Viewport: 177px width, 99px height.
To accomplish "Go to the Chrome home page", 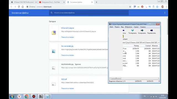I will (x=23, y=7).
